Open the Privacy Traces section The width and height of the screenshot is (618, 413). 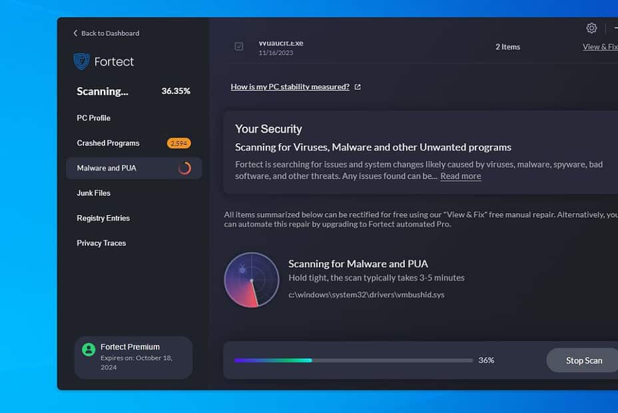[101, 242]
